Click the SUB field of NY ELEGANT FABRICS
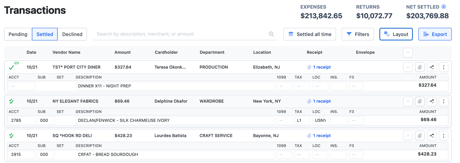The width and height of the screenshot is (460, 163). coord(46,120)
